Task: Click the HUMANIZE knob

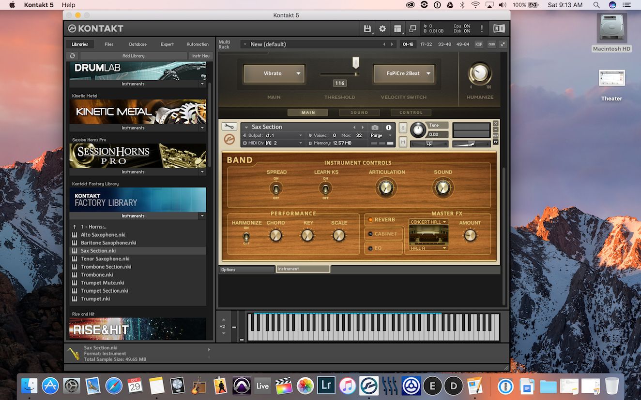Action: (480, 74)
